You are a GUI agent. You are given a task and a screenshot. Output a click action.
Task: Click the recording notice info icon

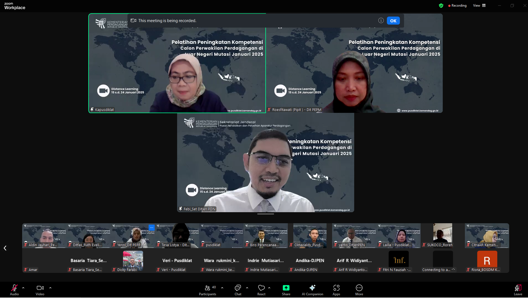[381, 21]
